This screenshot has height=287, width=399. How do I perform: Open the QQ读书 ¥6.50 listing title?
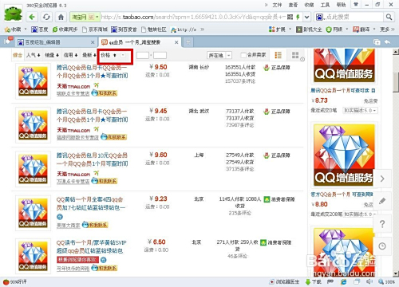coord(91,246)
